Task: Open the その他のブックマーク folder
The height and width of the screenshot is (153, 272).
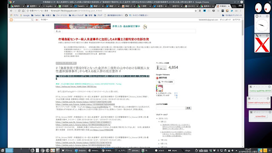Action: click(x=232, y=15)
